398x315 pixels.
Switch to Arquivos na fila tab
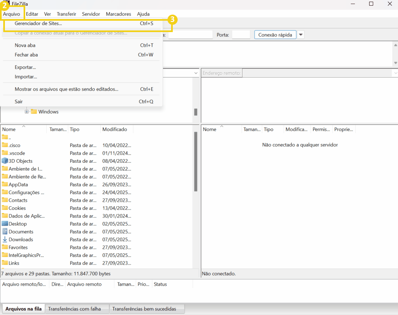(x=23, y=309)
